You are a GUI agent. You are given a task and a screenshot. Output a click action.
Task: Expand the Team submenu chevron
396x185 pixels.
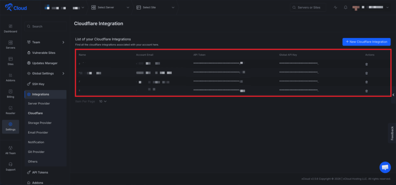pos(63,42)
